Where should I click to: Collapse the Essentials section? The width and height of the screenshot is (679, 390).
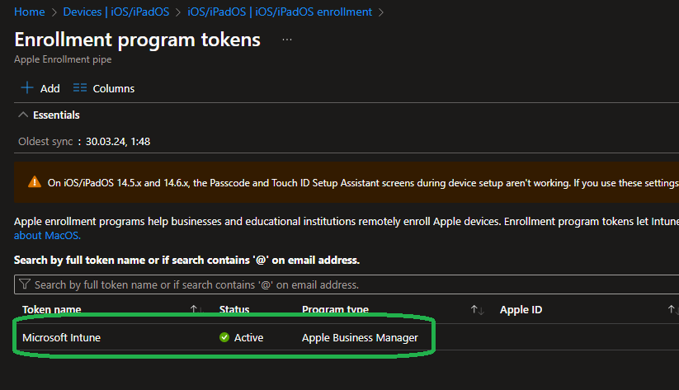(x=23, y=115)
